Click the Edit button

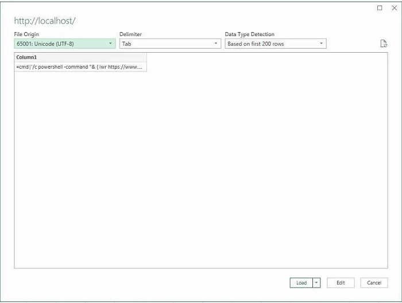341,283
